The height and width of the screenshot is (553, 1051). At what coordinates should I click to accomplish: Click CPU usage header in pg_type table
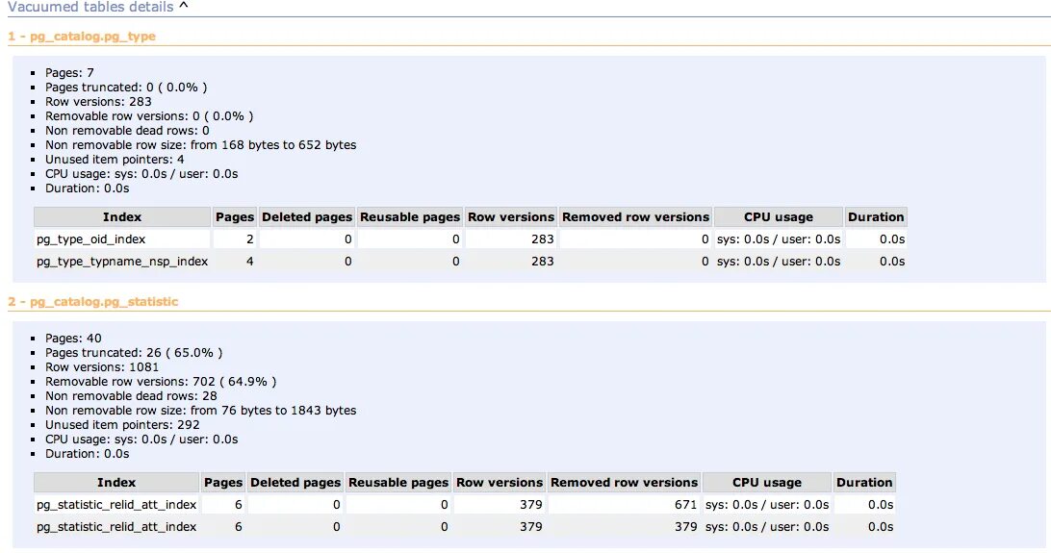779,217
